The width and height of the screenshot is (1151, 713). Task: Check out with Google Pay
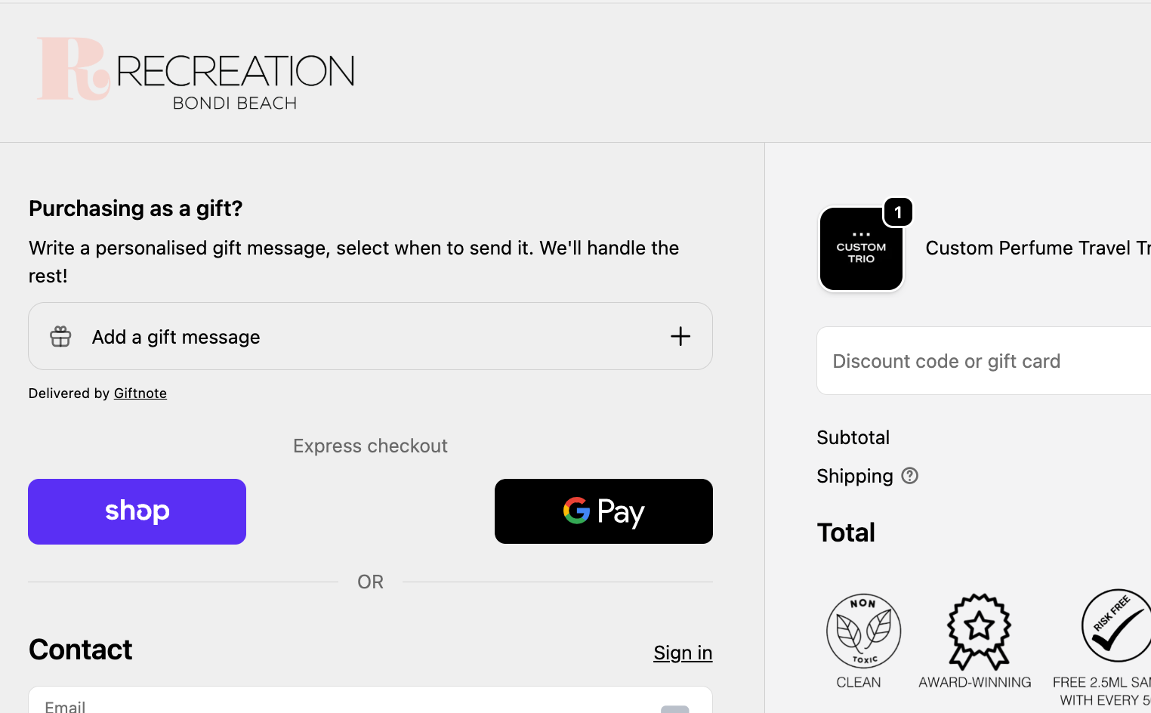[x=603, y=511]
